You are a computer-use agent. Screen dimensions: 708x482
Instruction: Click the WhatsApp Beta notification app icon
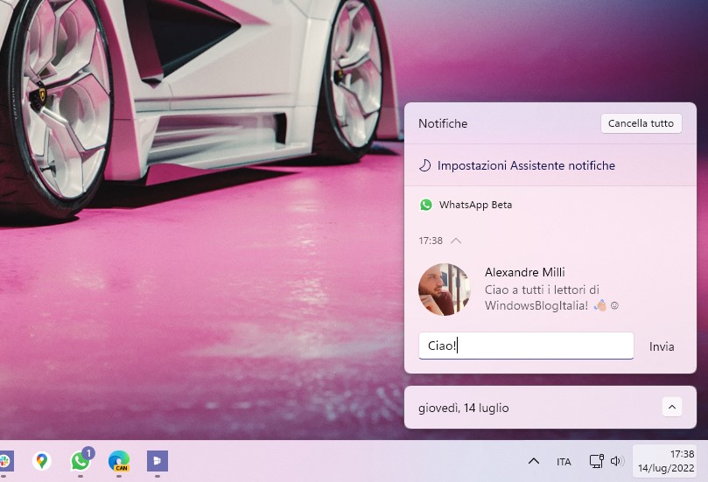(x=426, y=205)
